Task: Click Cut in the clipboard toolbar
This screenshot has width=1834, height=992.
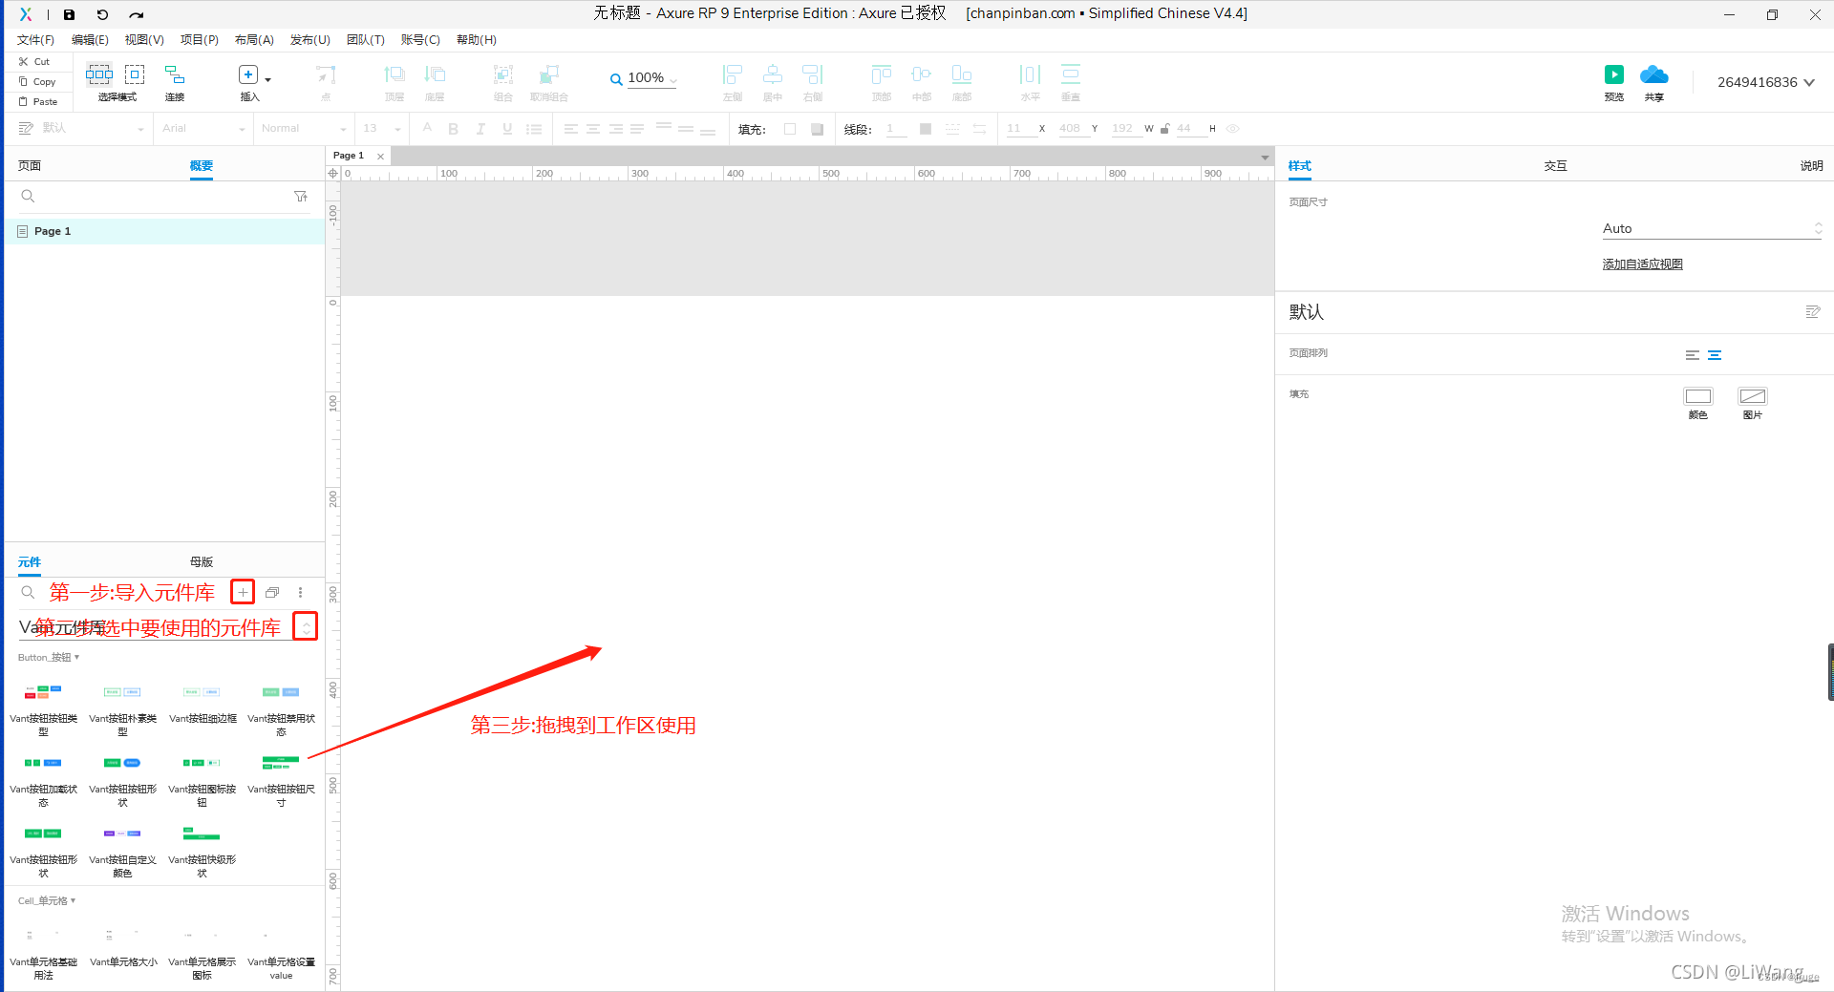Action: 34,61
